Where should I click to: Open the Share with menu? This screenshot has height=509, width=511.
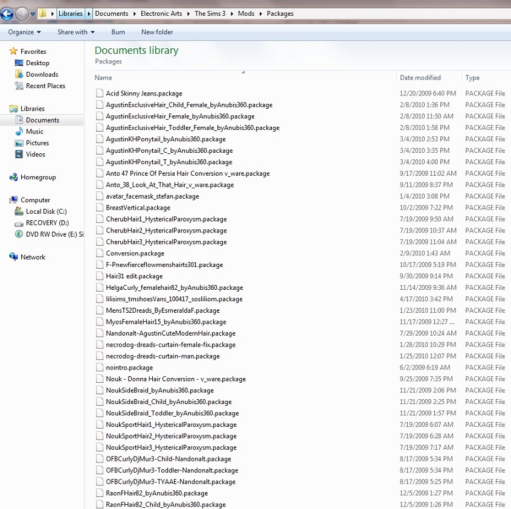click(x=76, y=32)
